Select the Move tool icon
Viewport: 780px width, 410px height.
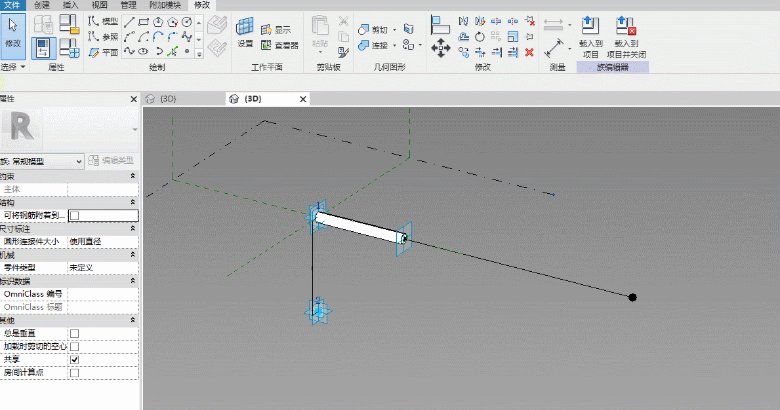441,48
